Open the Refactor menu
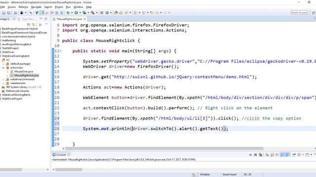This screenshot has width=316, height=177. pos(23,7)
